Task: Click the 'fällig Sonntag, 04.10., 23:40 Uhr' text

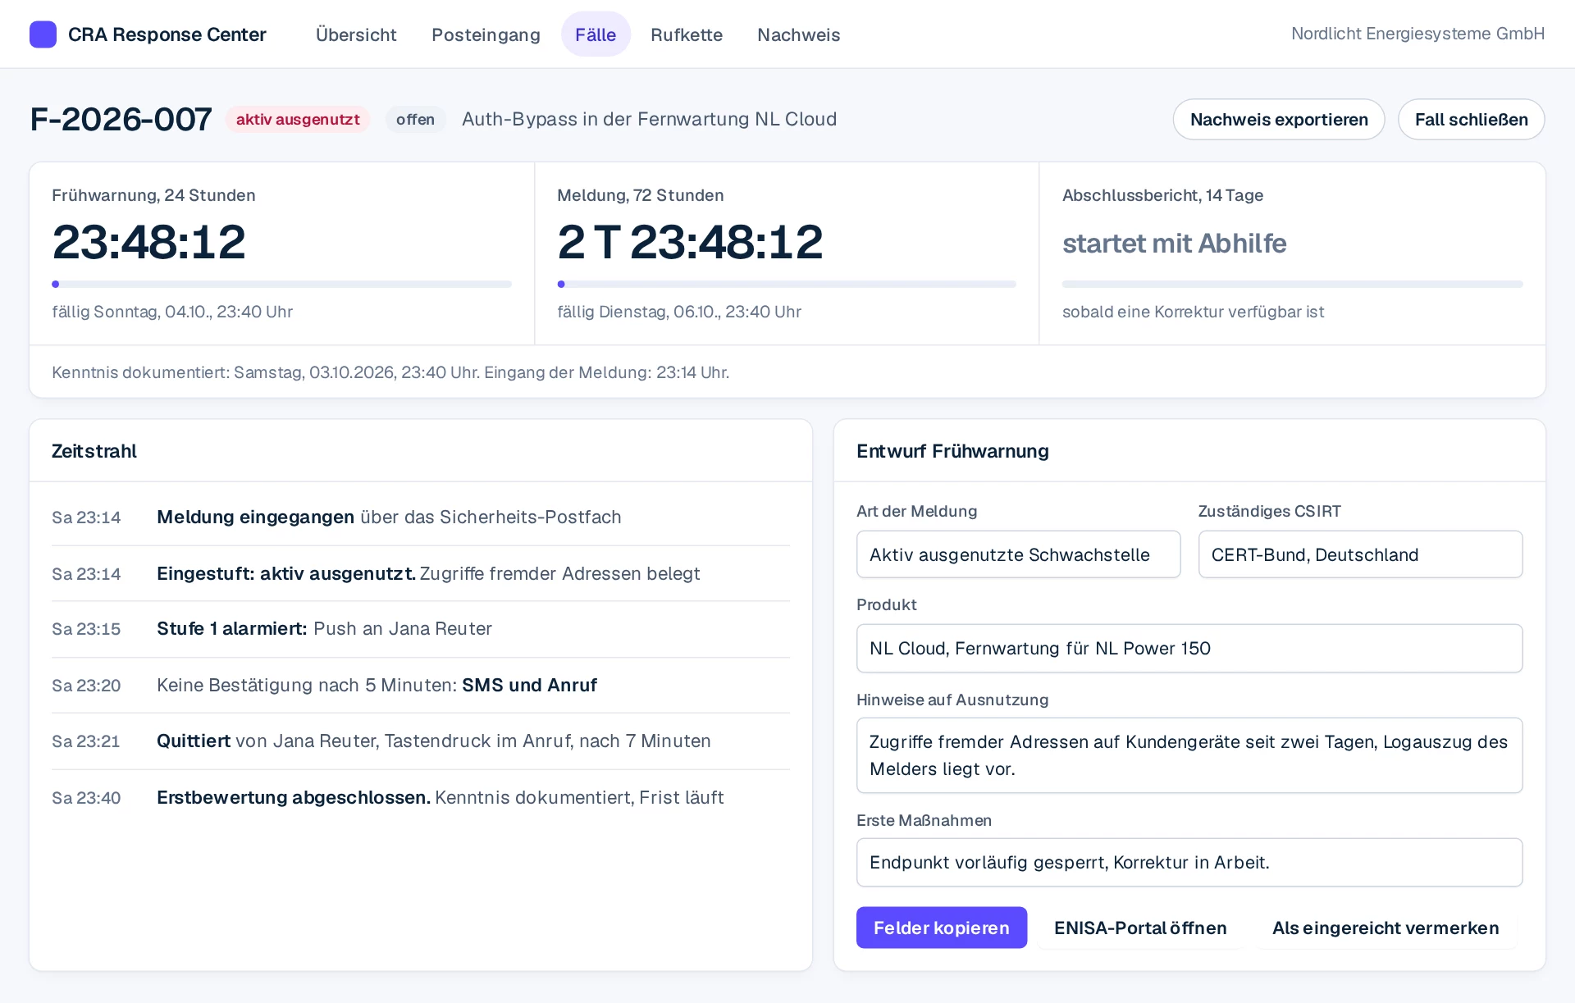Action: coord(172,312)
